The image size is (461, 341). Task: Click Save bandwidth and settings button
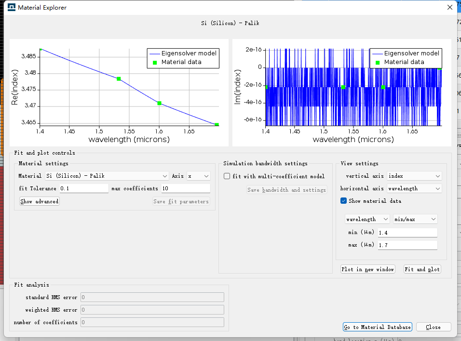click(x=286, y=190)
